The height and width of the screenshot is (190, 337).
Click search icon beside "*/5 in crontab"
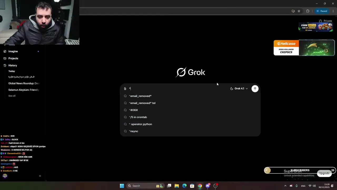coord(125,117)
